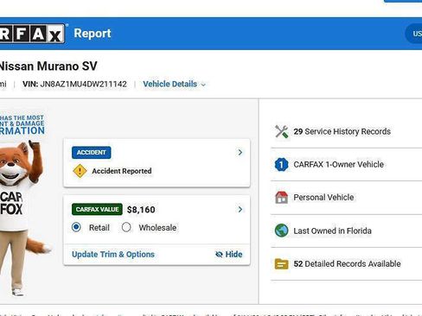Screen dimensions: 422x316
Task: Click the blue ACCIDENT badge
Action: tap(92, 153)
